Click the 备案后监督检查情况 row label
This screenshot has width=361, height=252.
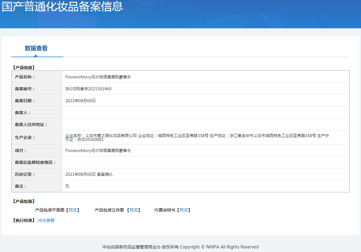35,162
